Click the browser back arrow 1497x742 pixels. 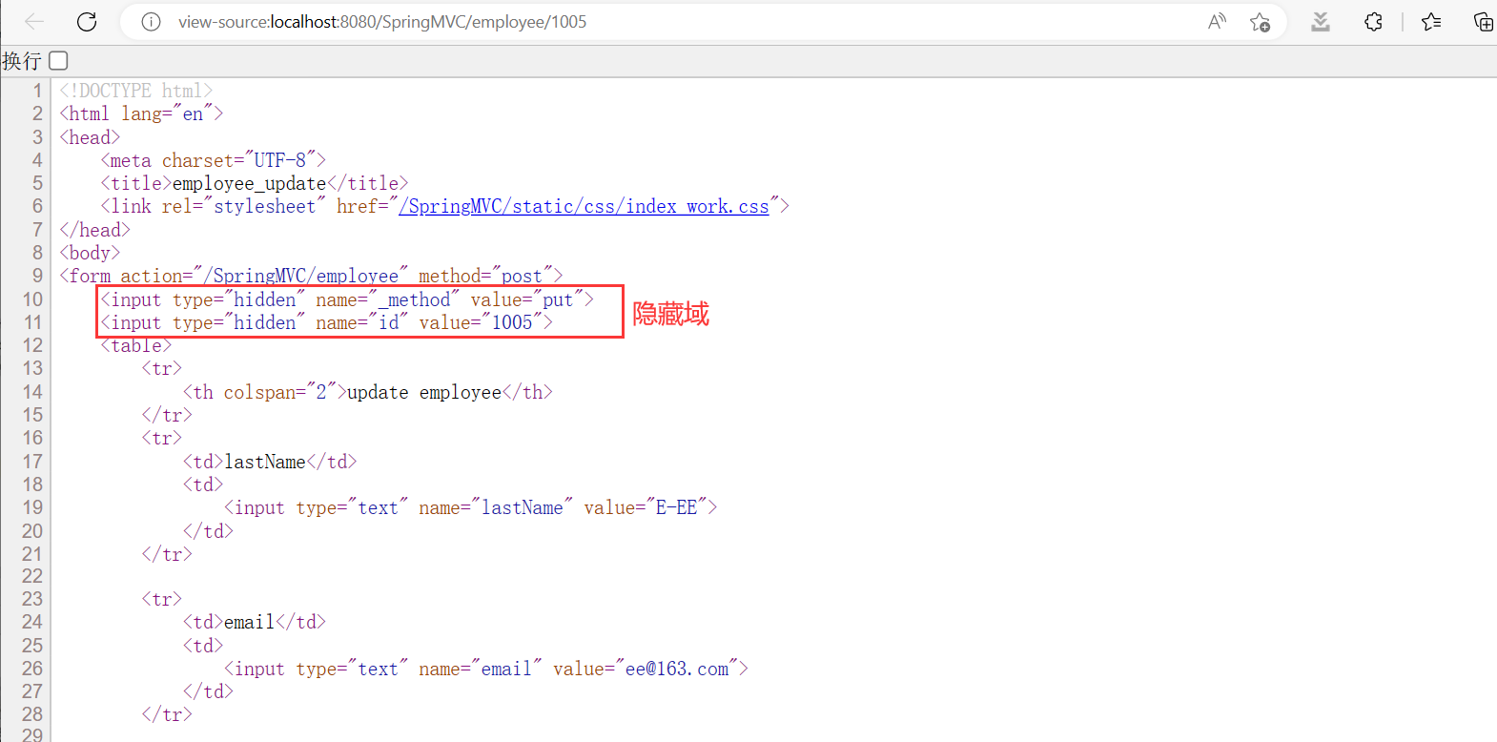(x=35, y=21)
